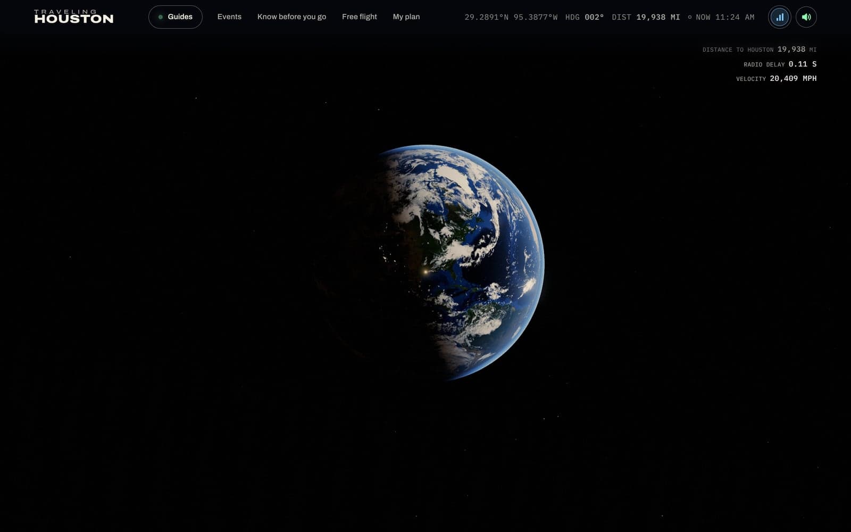This screenshot has width=851, height=532.
Task: Click the Velocity 20,409 MPH stat
Action: tap(777, 78)
